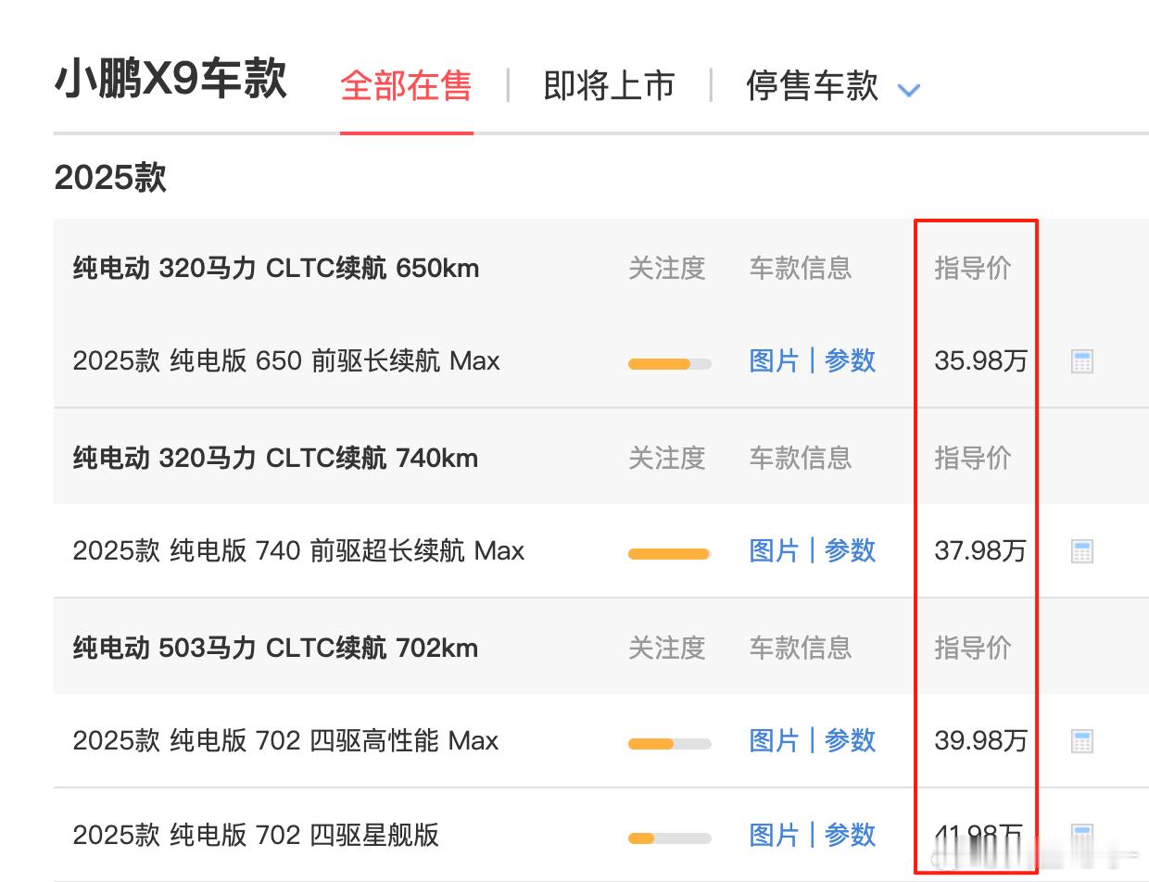Click group header 纯电动 320马力 CLTC续航 650km

click(276, 269)
